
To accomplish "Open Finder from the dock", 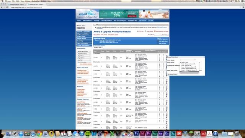I will click(8, 134).
